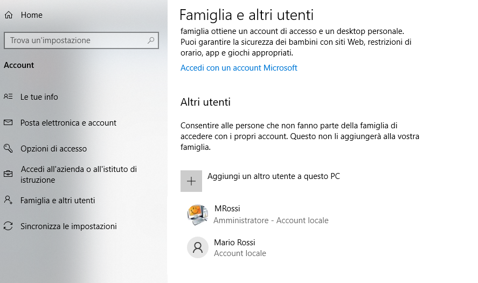Open Le tue info section

click(x=39, y=97)
